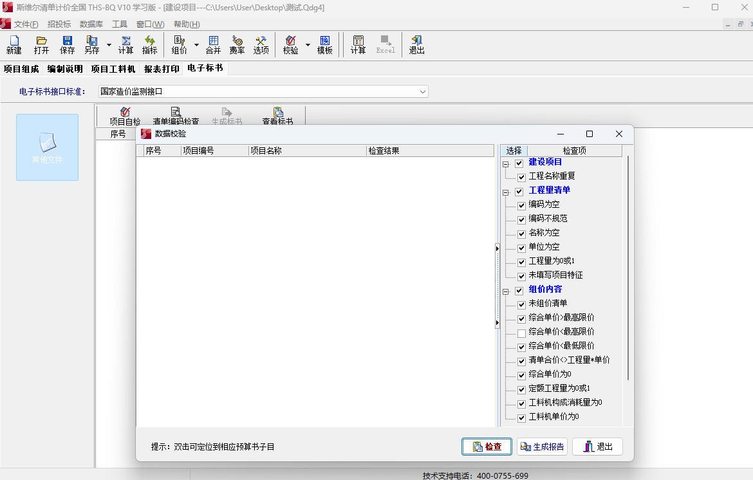753x480 pixels.
Task: Click the Excel export icon
Action: pyautogui.click(x=386, y=44)
